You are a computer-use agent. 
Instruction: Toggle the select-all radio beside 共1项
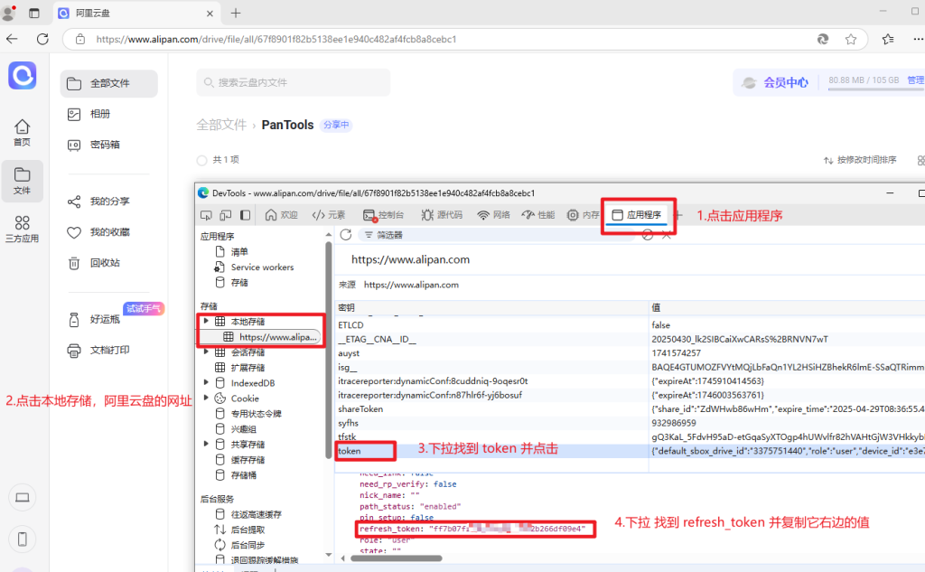click(x=201, y=160)
